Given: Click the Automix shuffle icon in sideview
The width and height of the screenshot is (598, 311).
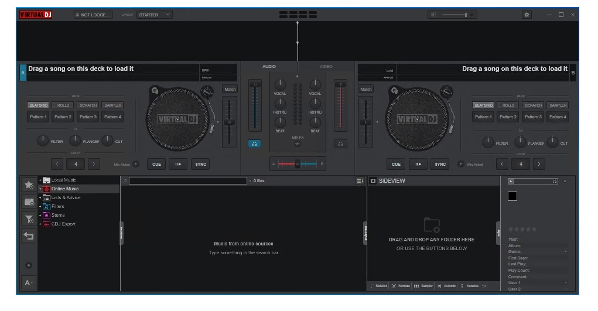Looking at the screenshot, I should tap(439, 286).
